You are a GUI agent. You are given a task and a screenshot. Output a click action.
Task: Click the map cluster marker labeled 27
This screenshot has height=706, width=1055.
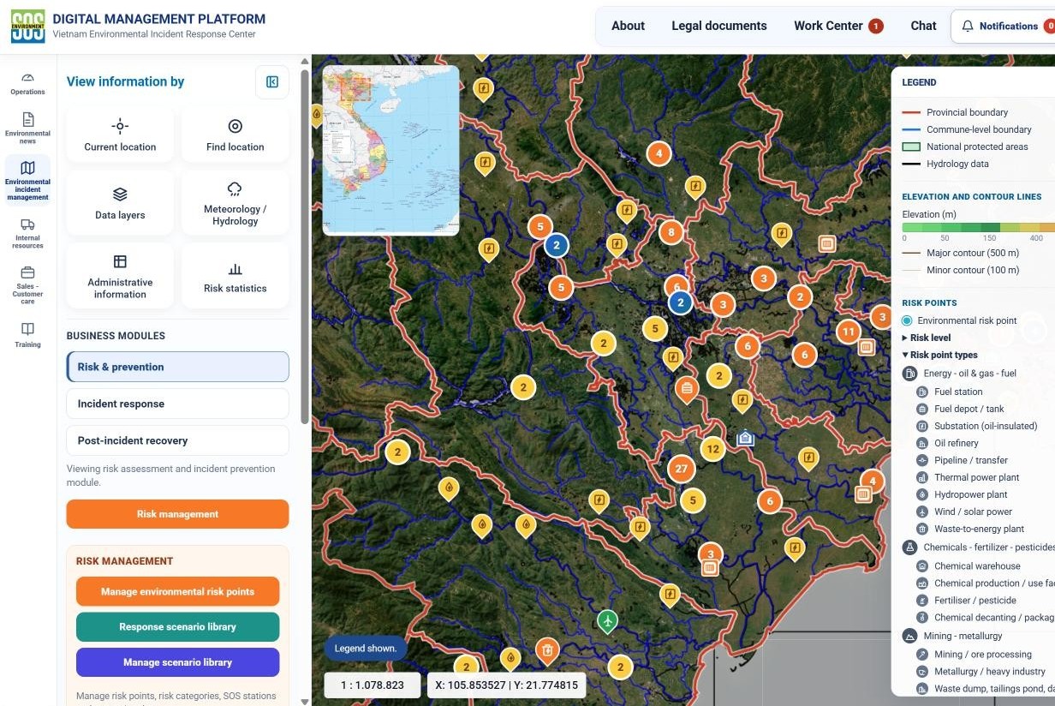[682, 469]
